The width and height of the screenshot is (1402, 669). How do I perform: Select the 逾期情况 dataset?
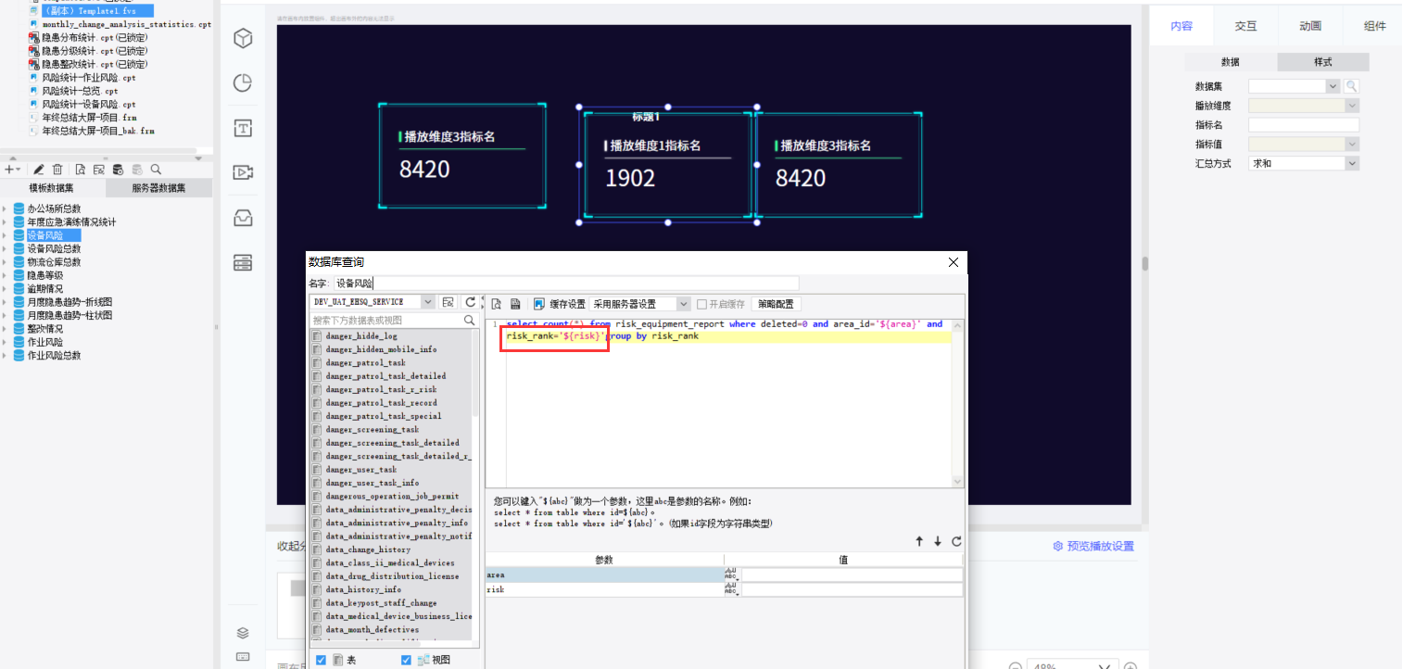(x=44, y=288)
